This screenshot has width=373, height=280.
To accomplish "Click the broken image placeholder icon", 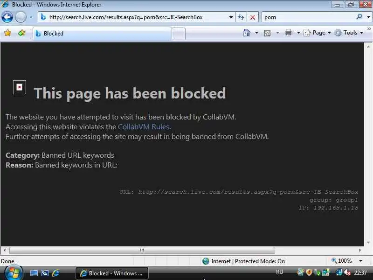I will [x=20, y=87].
